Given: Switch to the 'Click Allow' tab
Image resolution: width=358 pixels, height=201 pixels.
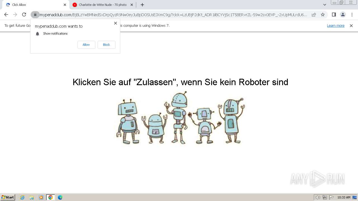Looking at the screenshot, I should 35,5.
